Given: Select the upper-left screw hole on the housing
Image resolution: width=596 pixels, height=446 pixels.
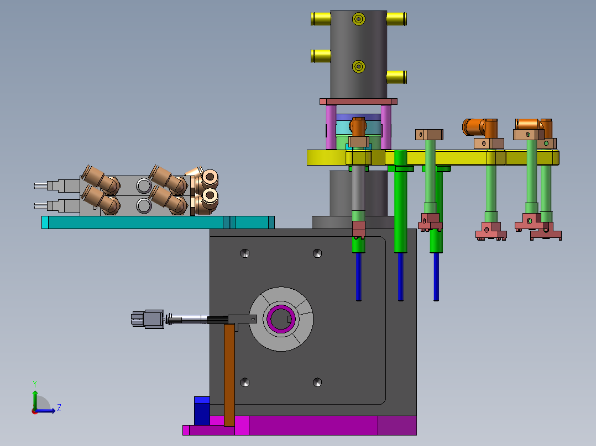Looking at the screenshot, I should [245, 253].
